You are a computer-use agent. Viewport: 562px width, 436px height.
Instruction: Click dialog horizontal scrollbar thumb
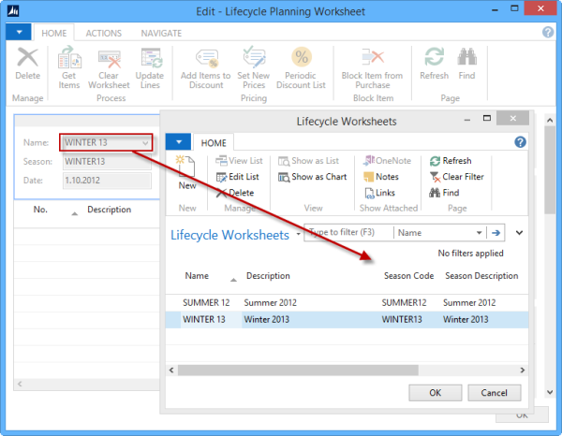298,370
